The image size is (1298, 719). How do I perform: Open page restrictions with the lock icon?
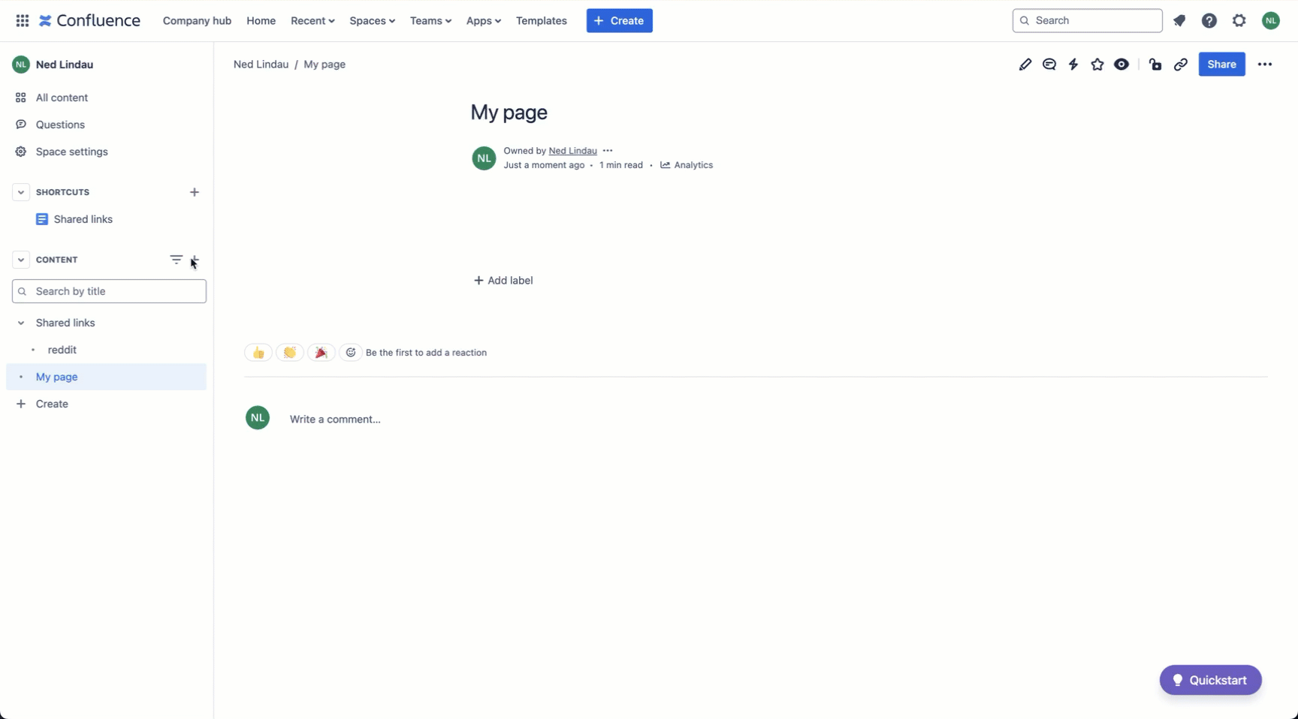1155,64
